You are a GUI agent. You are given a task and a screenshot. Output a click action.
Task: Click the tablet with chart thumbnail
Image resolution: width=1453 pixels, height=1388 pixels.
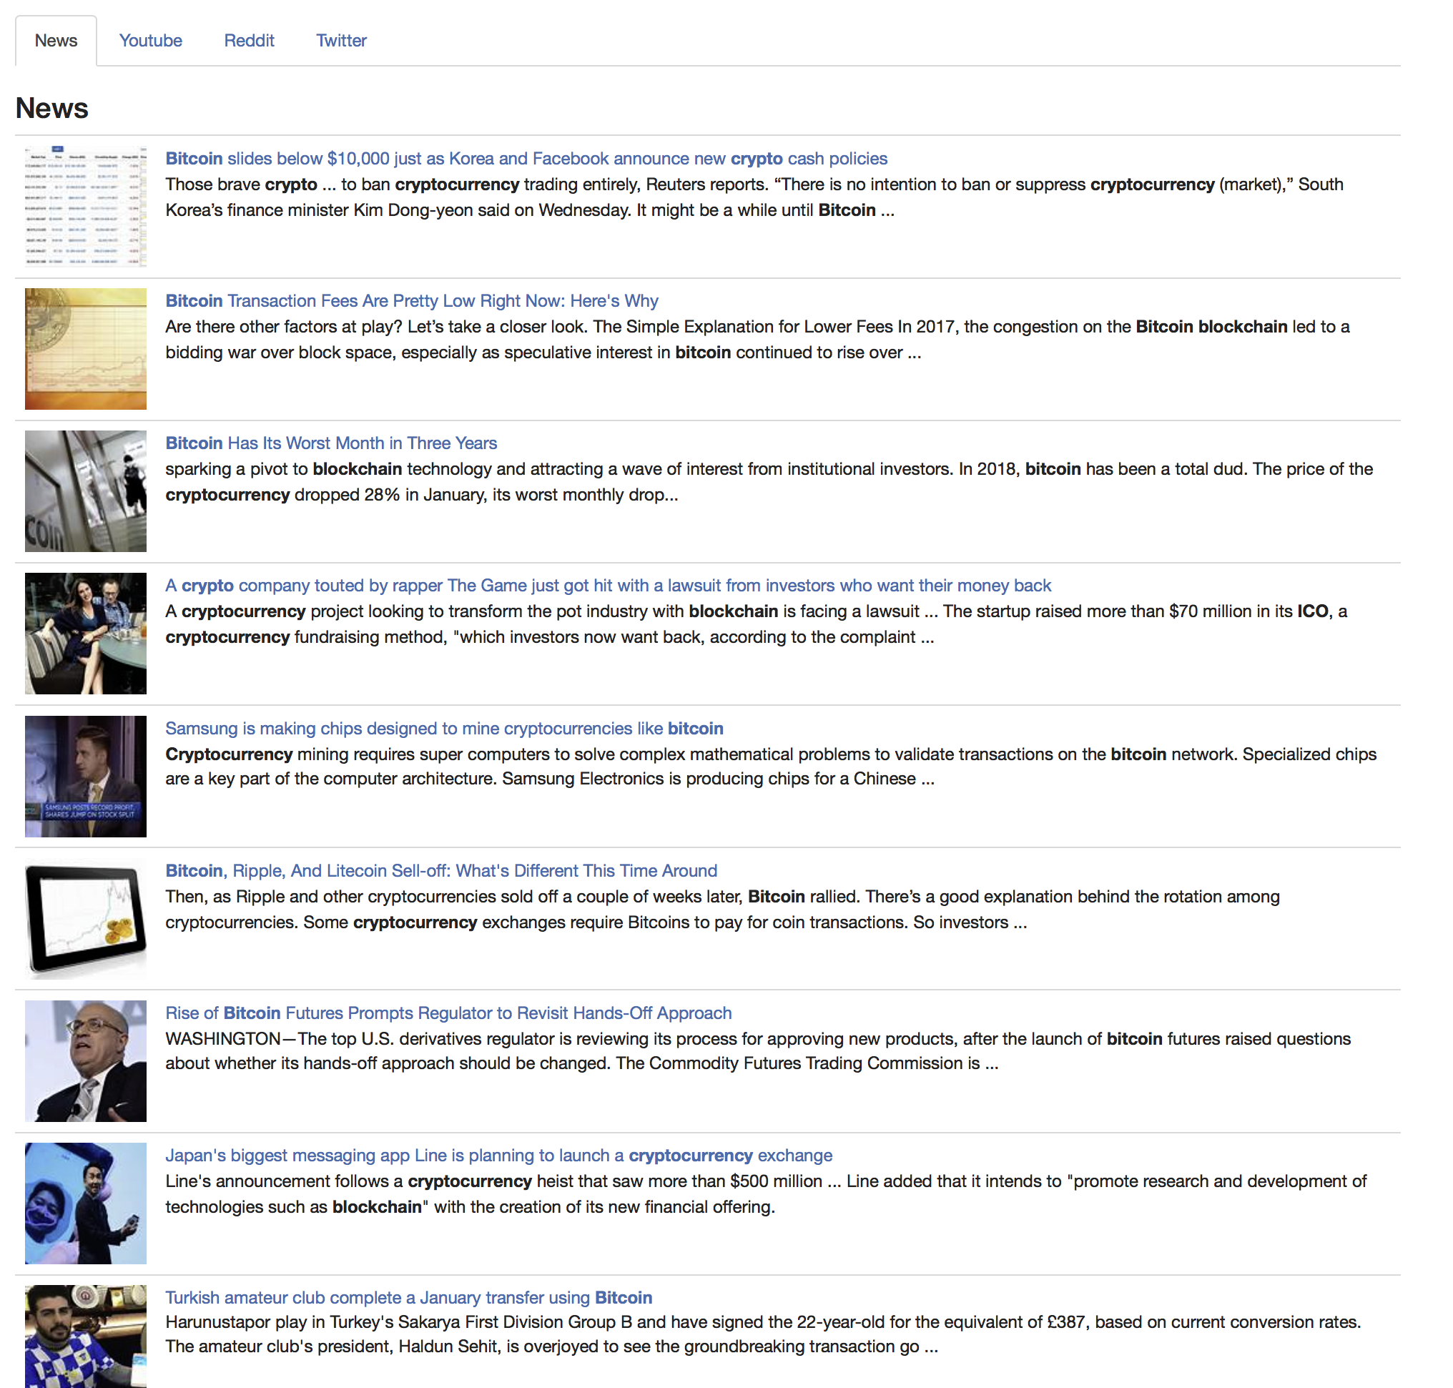(x=85, y=918)
